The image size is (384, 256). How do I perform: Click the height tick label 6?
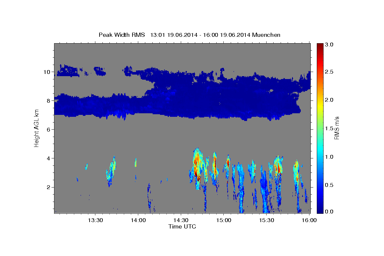pos(49,130)
